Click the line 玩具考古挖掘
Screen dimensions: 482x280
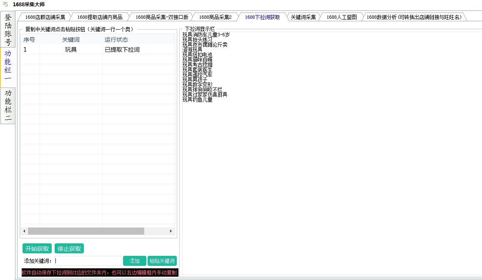[197, 65]
